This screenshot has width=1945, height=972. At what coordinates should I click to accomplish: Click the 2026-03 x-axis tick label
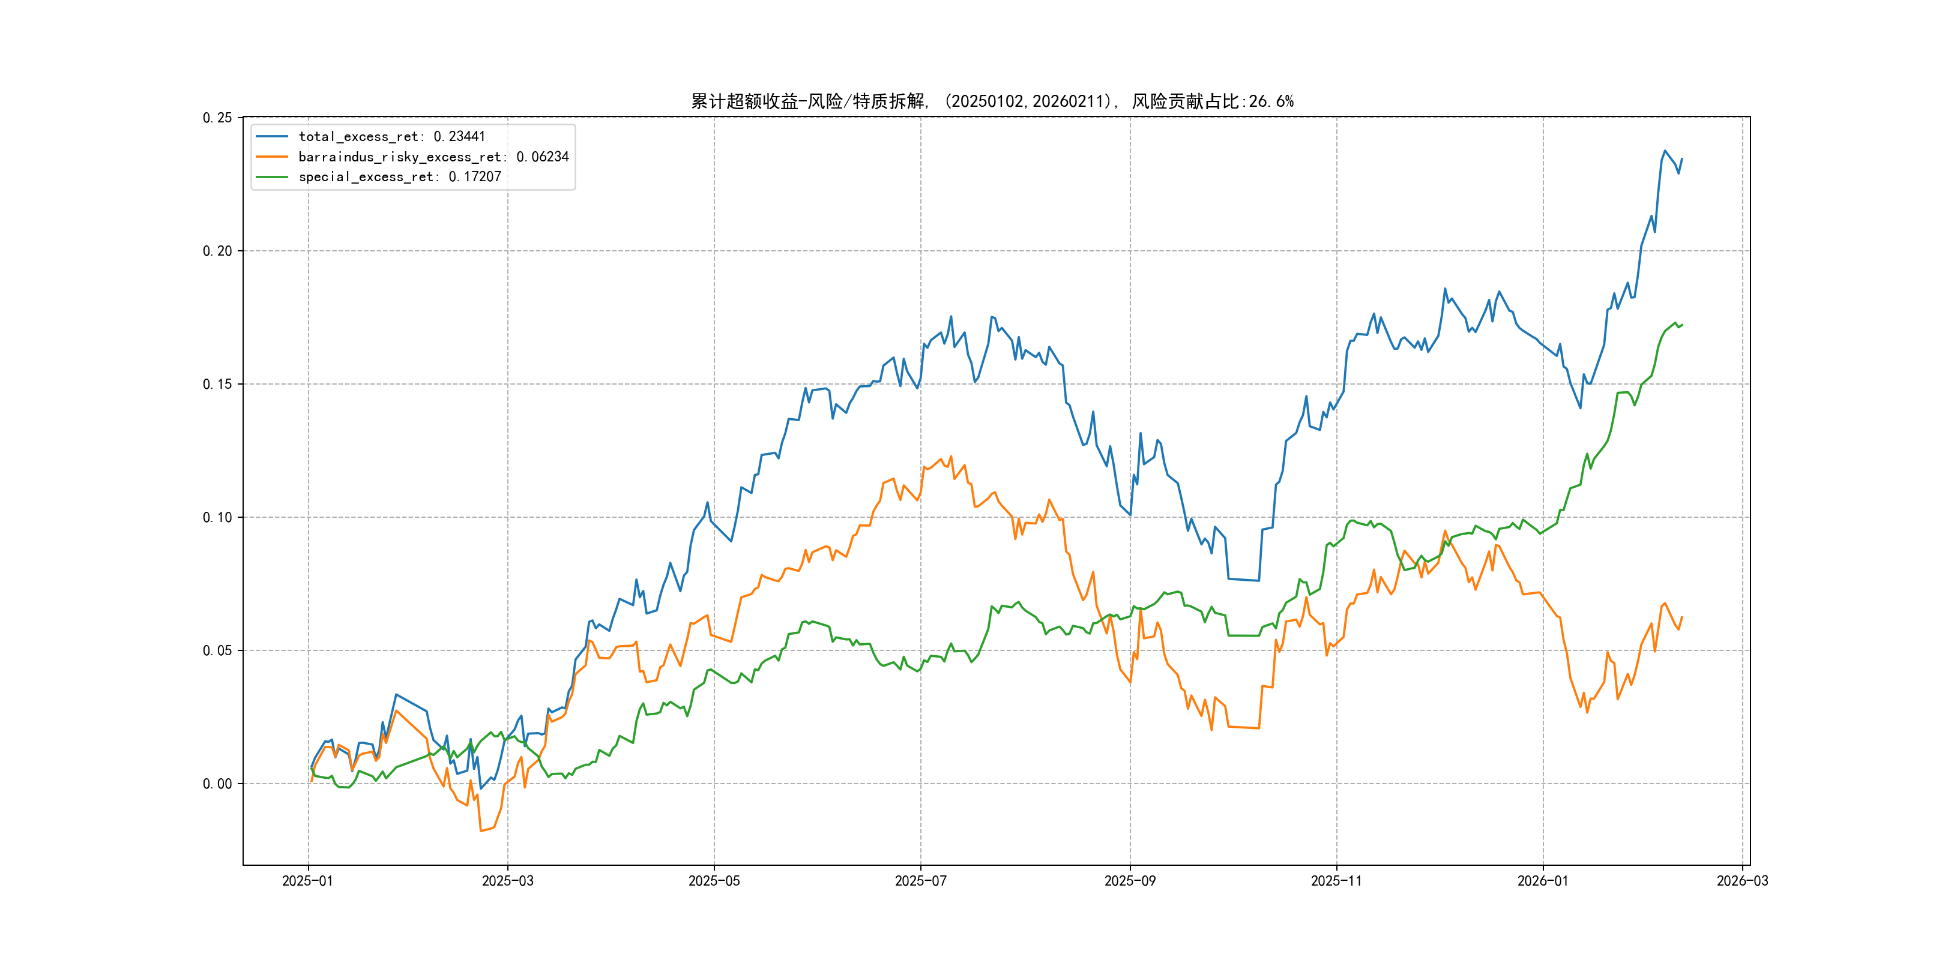pyautogui.click(x=1742, y=881)
